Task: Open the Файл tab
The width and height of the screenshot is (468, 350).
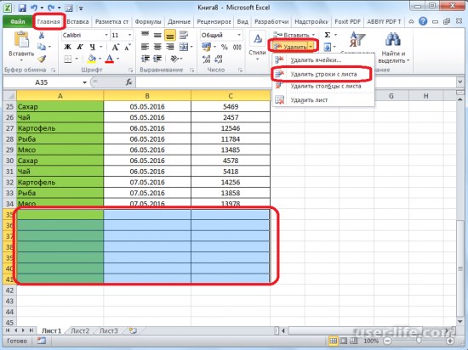Action: pos(18,22)
